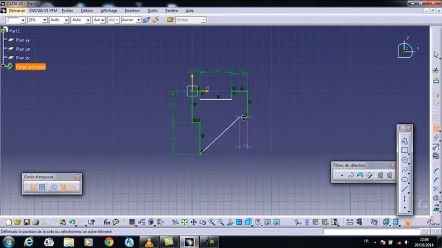This screenshot has height=248, width=442.
Task: Select the Rectangle sketch tool
Action: pyautogui.click(x=405, y=150)
